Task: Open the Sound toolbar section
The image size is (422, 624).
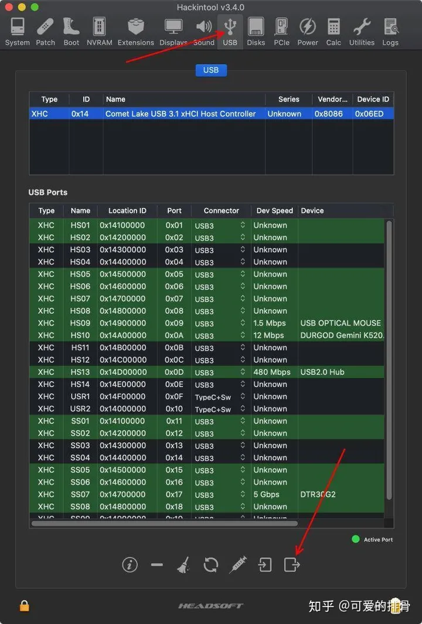Action: coord(203,32)
